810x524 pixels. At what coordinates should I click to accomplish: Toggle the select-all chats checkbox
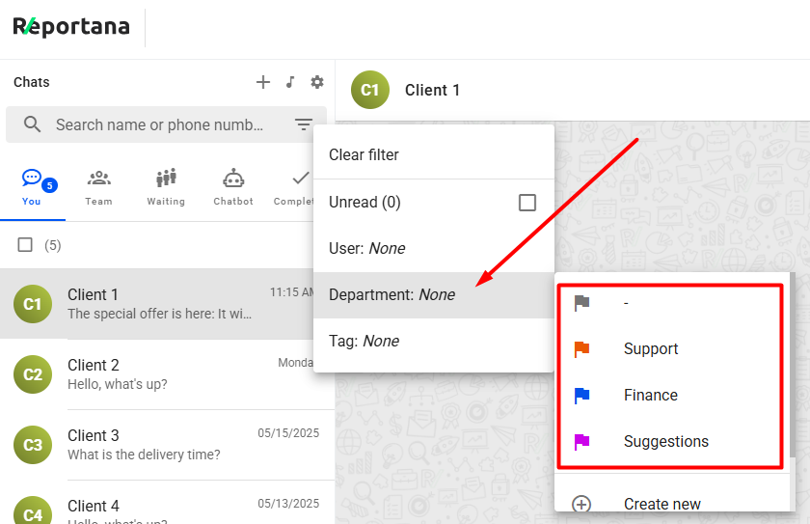pyautogui.click(x=26, y=245)
